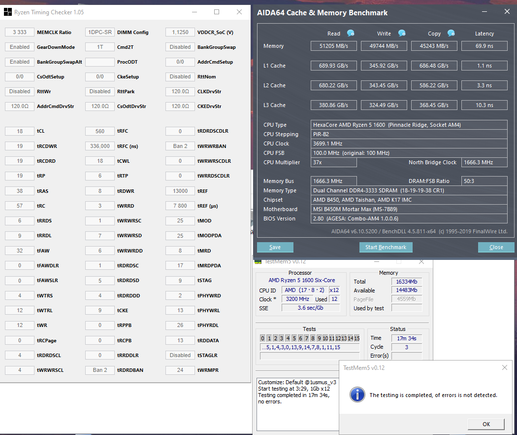Select the MEMCLK Ratio value 3 333

point(20,32)
